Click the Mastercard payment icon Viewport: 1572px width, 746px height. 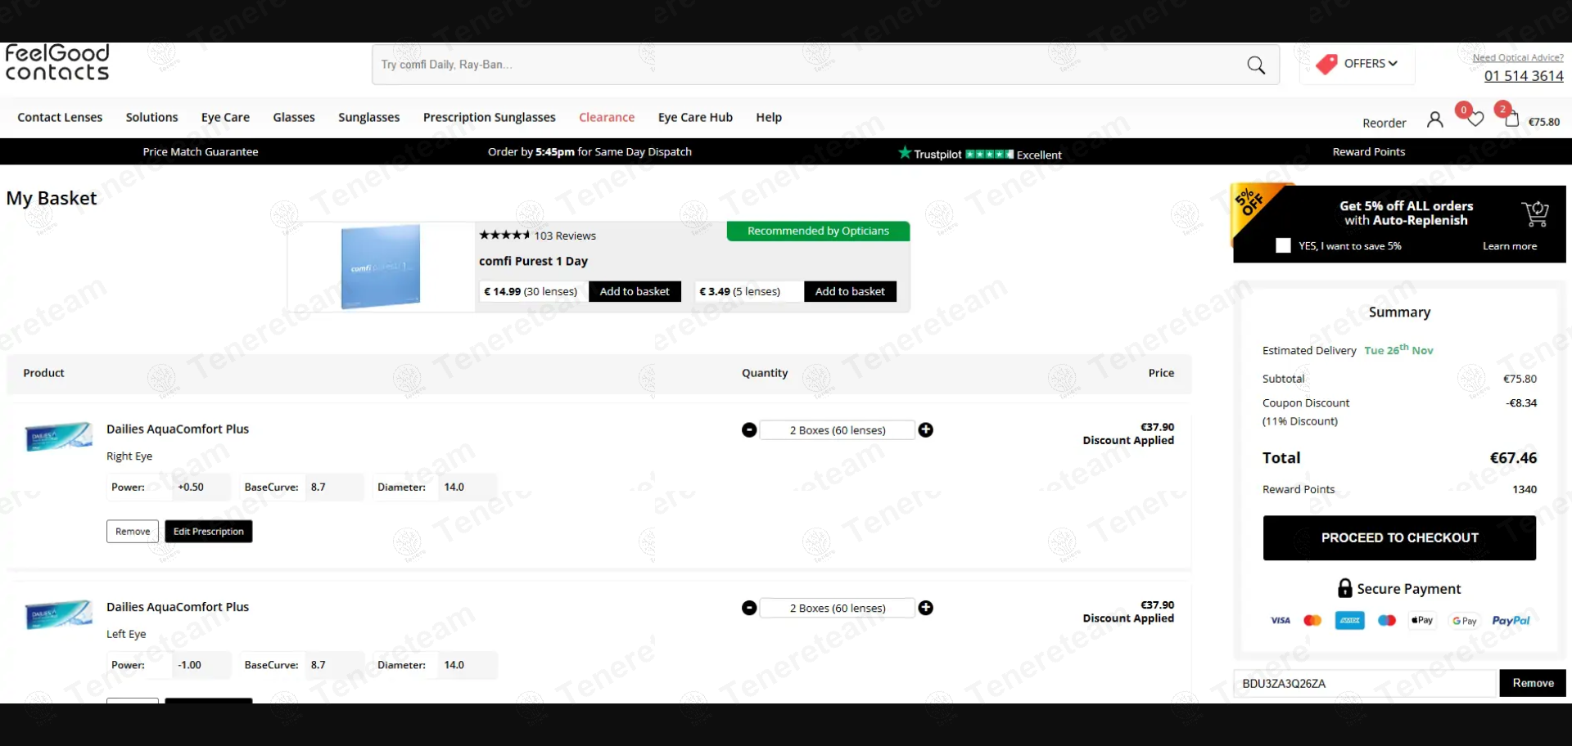tap(1312, 621)
